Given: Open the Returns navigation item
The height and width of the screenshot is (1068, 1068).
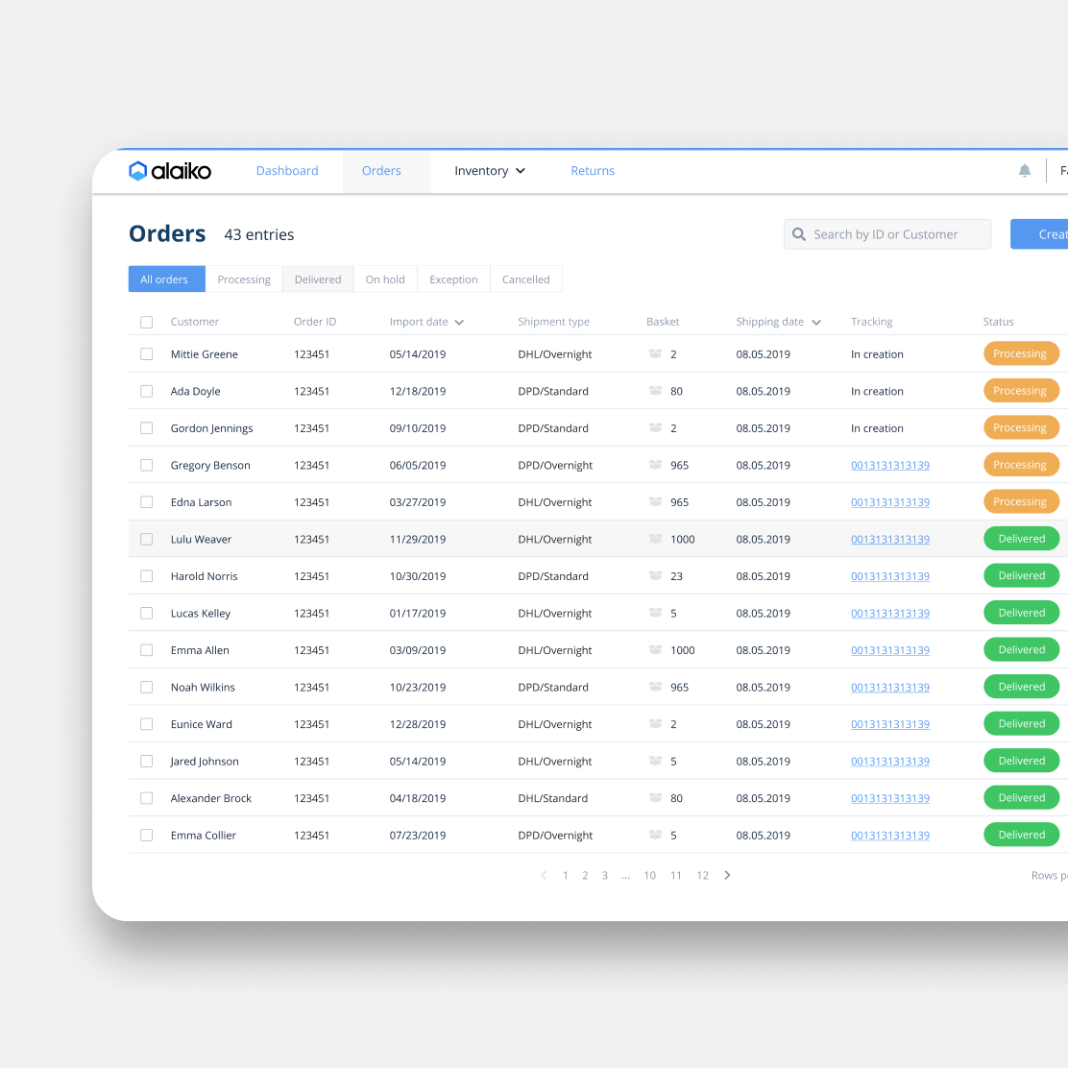Looking at the screenshot, I should [593, 171].
